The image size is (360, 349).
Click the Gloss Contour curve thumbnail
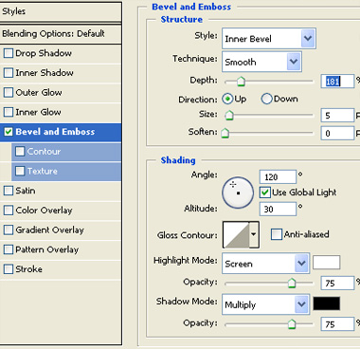click(236, 234)
